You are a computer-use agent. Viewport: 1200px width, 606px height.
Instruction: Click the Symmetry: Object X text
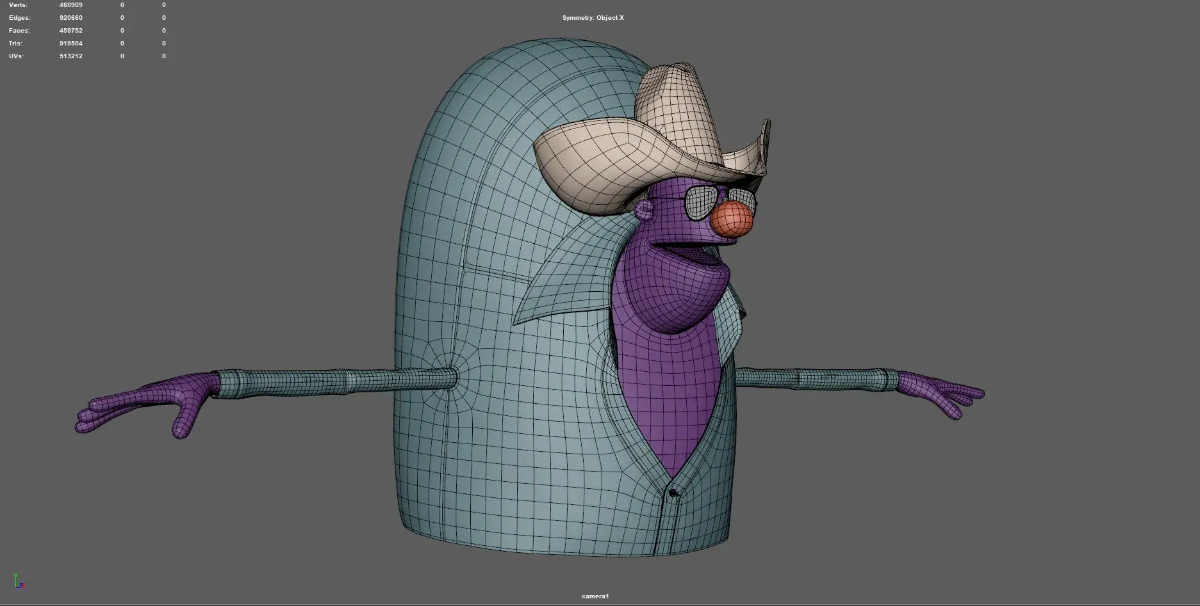[x=593, y=18]
